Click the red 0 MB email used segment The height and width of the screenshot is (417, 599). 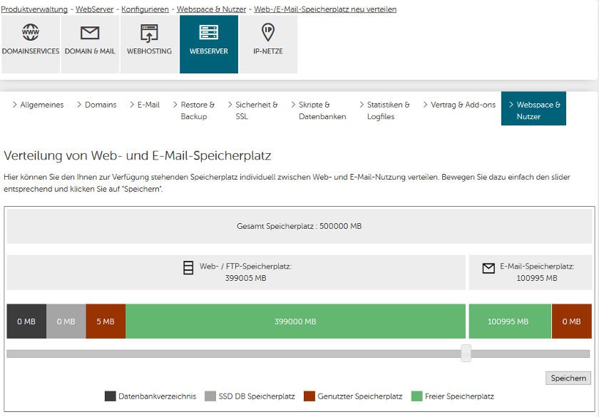[571, 321]
